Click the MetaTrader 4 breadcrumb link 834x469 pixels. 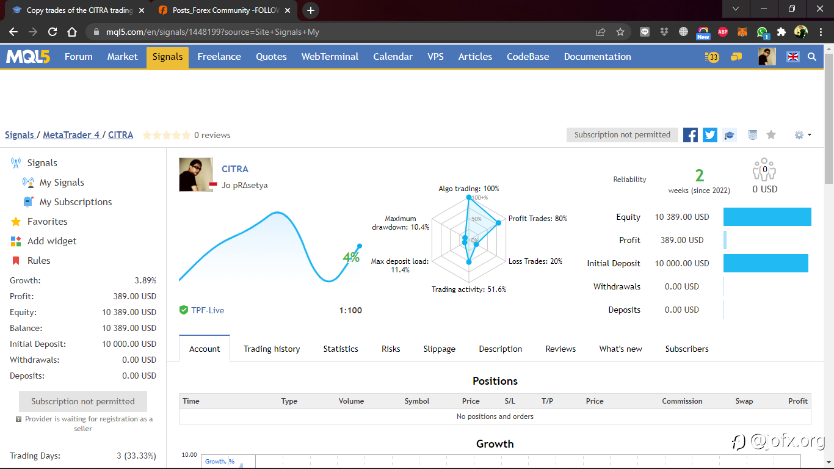coord(71,135)
